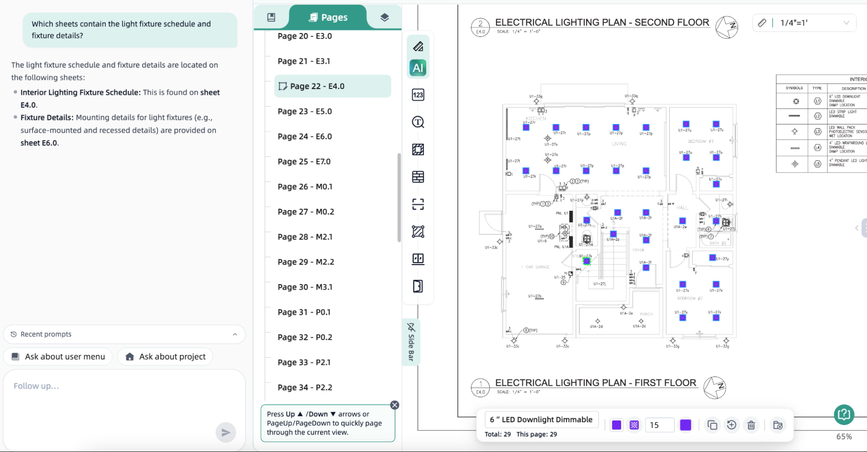Click the recount refresh-plus icon
This screenshot has width=867, height=452.
[732, 425]
